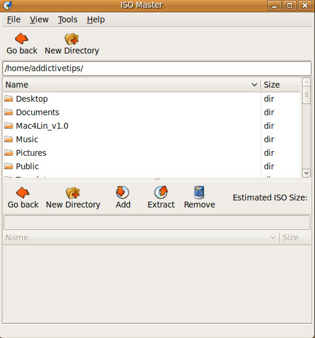Open the View menu
This screenshot has height=338, width=315.
click(39, 19)
